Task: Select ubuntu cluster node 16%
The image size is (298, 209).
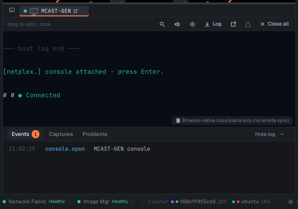Action: (x=251, y=202)
